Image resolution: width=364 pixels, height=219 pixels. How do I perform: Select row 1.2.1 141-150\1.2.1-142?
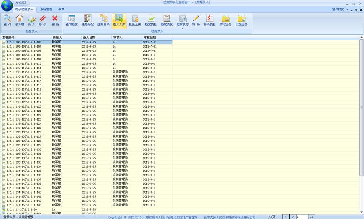click(x=87, y=201)
